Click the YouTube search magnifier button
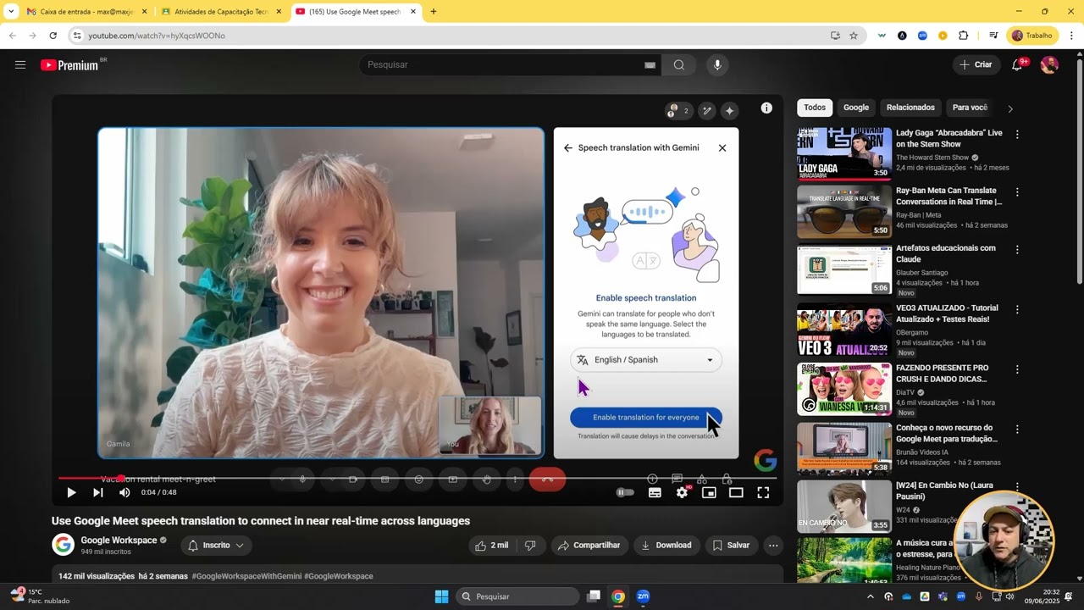Image resolution: width=1084 pixels, height=610 pixels. (679, 65)
